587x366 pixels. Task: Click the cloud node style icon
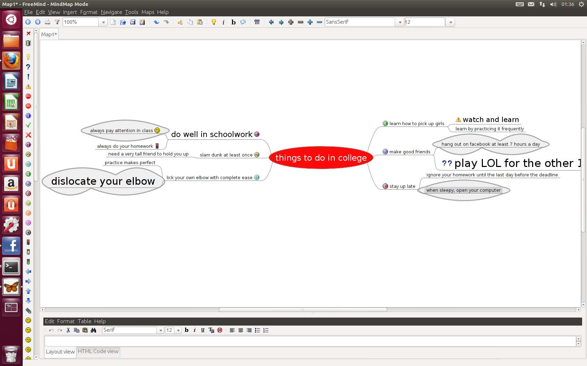click(x=243, y=22)
